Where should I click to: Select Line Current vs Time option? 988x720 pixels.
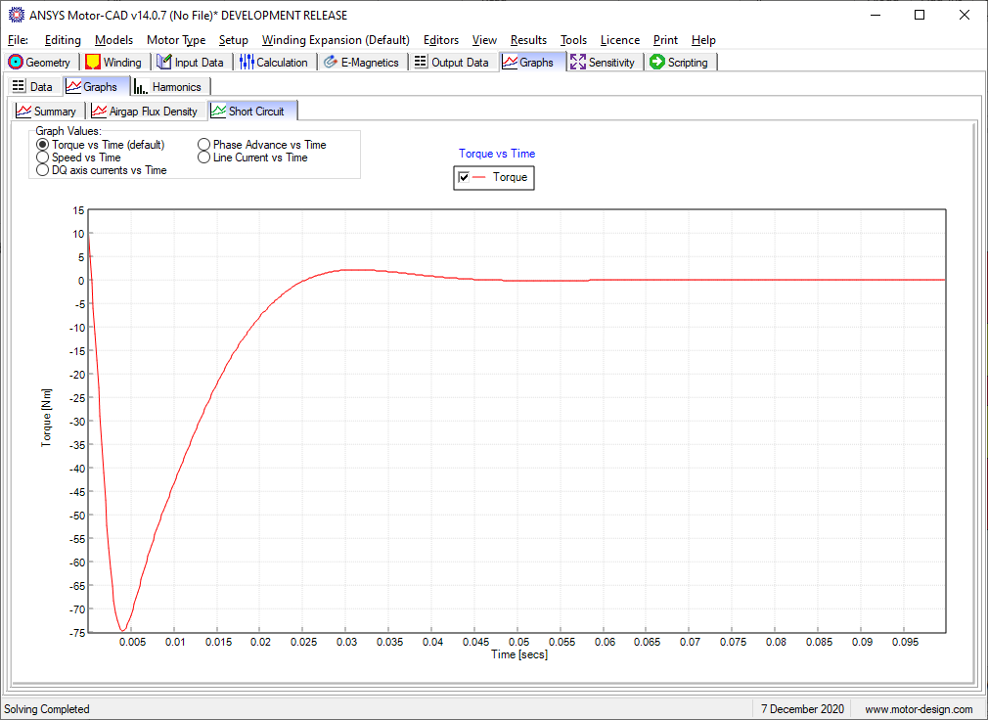(x=203, y=157)
